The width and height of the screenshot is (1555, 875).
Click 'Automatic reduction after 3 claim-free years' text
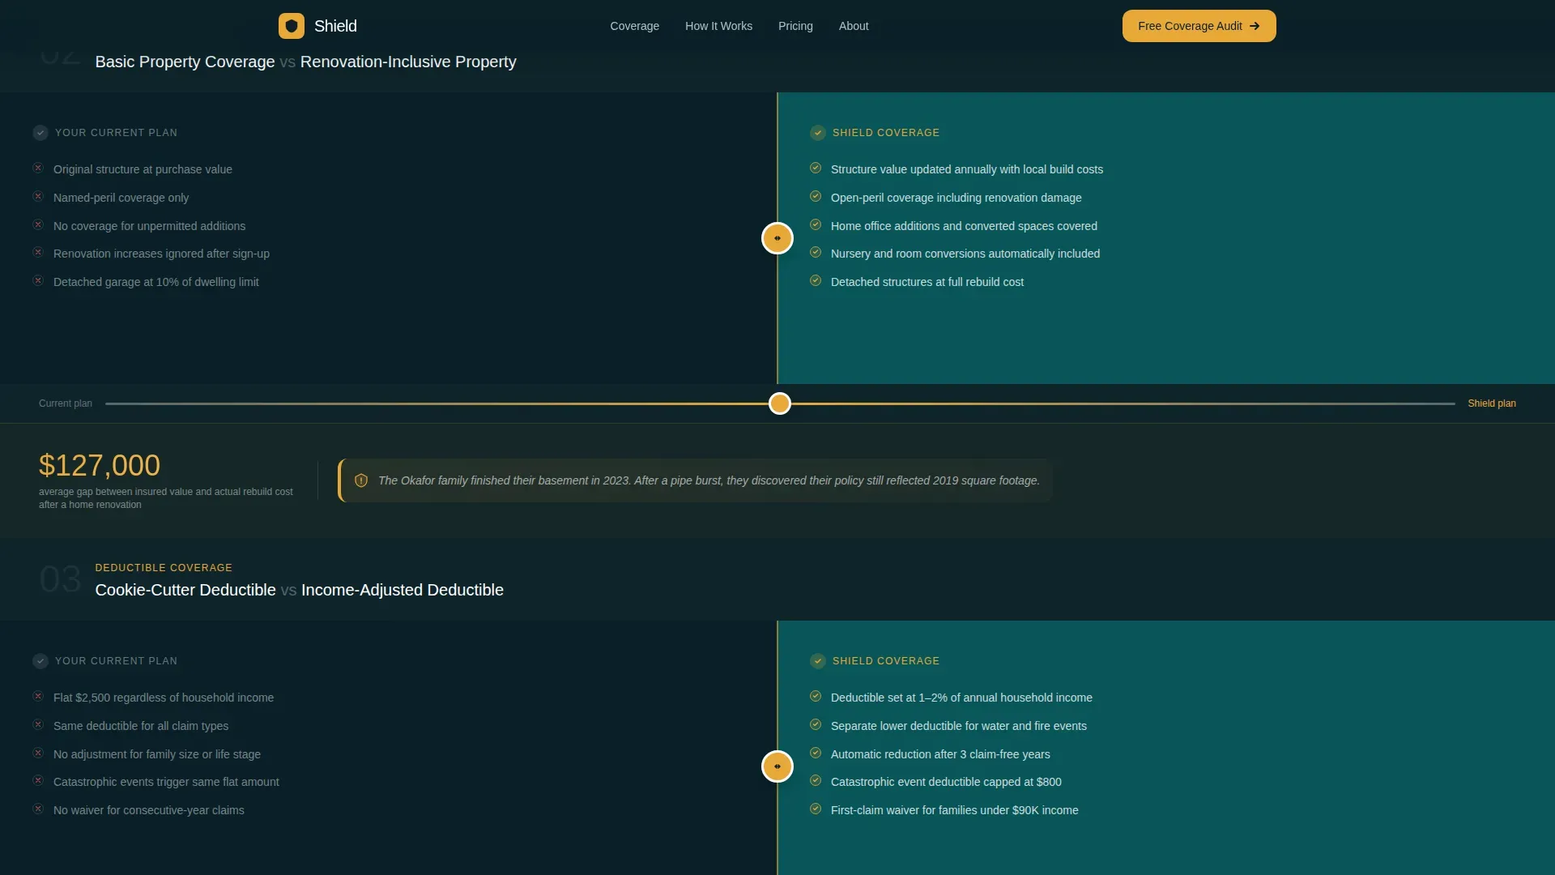940,754
